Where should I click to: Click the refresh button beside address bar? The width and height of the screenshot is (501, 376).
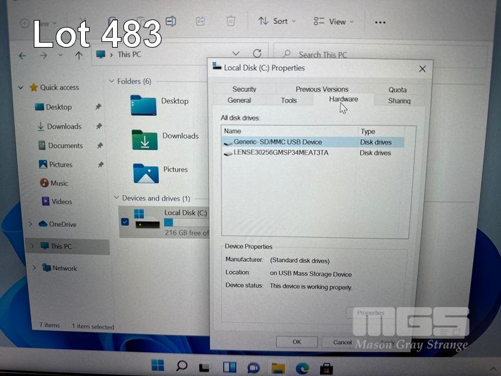point(257,54)
